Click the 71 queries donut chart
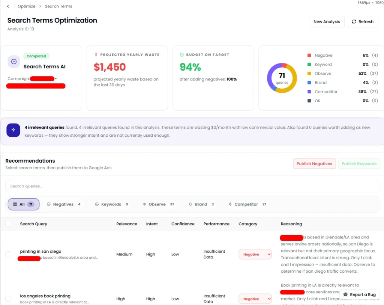 click(x=282, y=78)
